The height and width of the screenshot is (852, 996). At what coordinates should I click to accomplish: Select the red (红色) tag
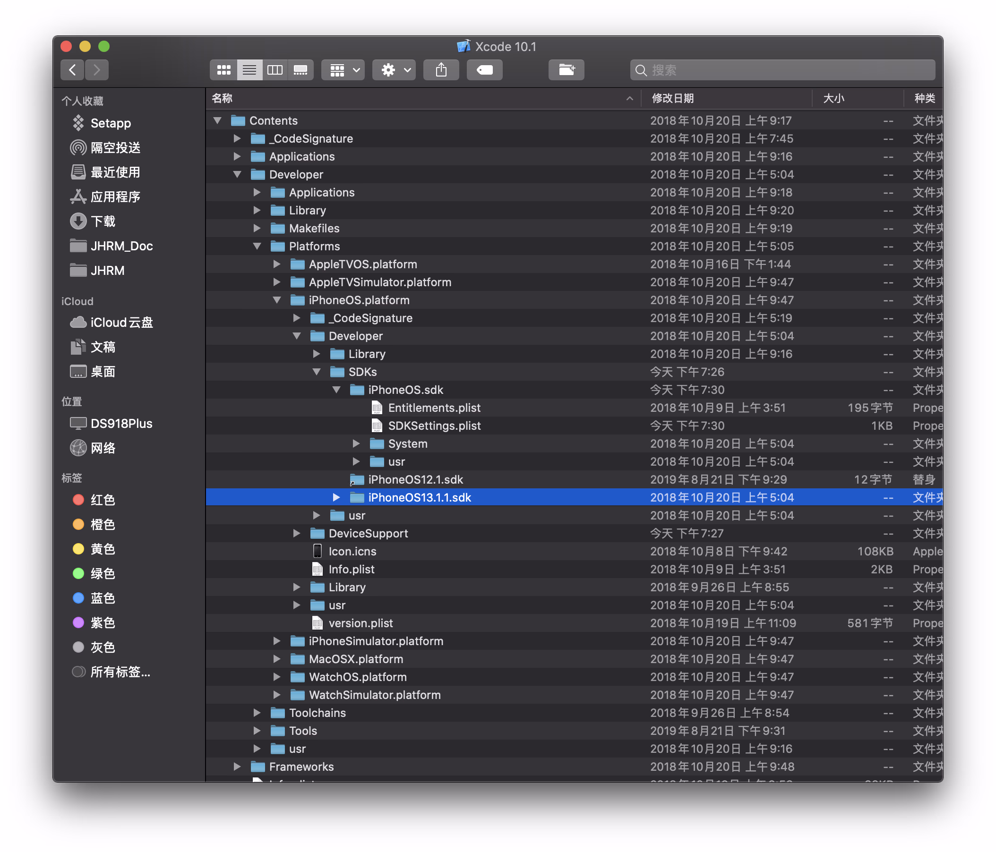click(x=103, y=500)
